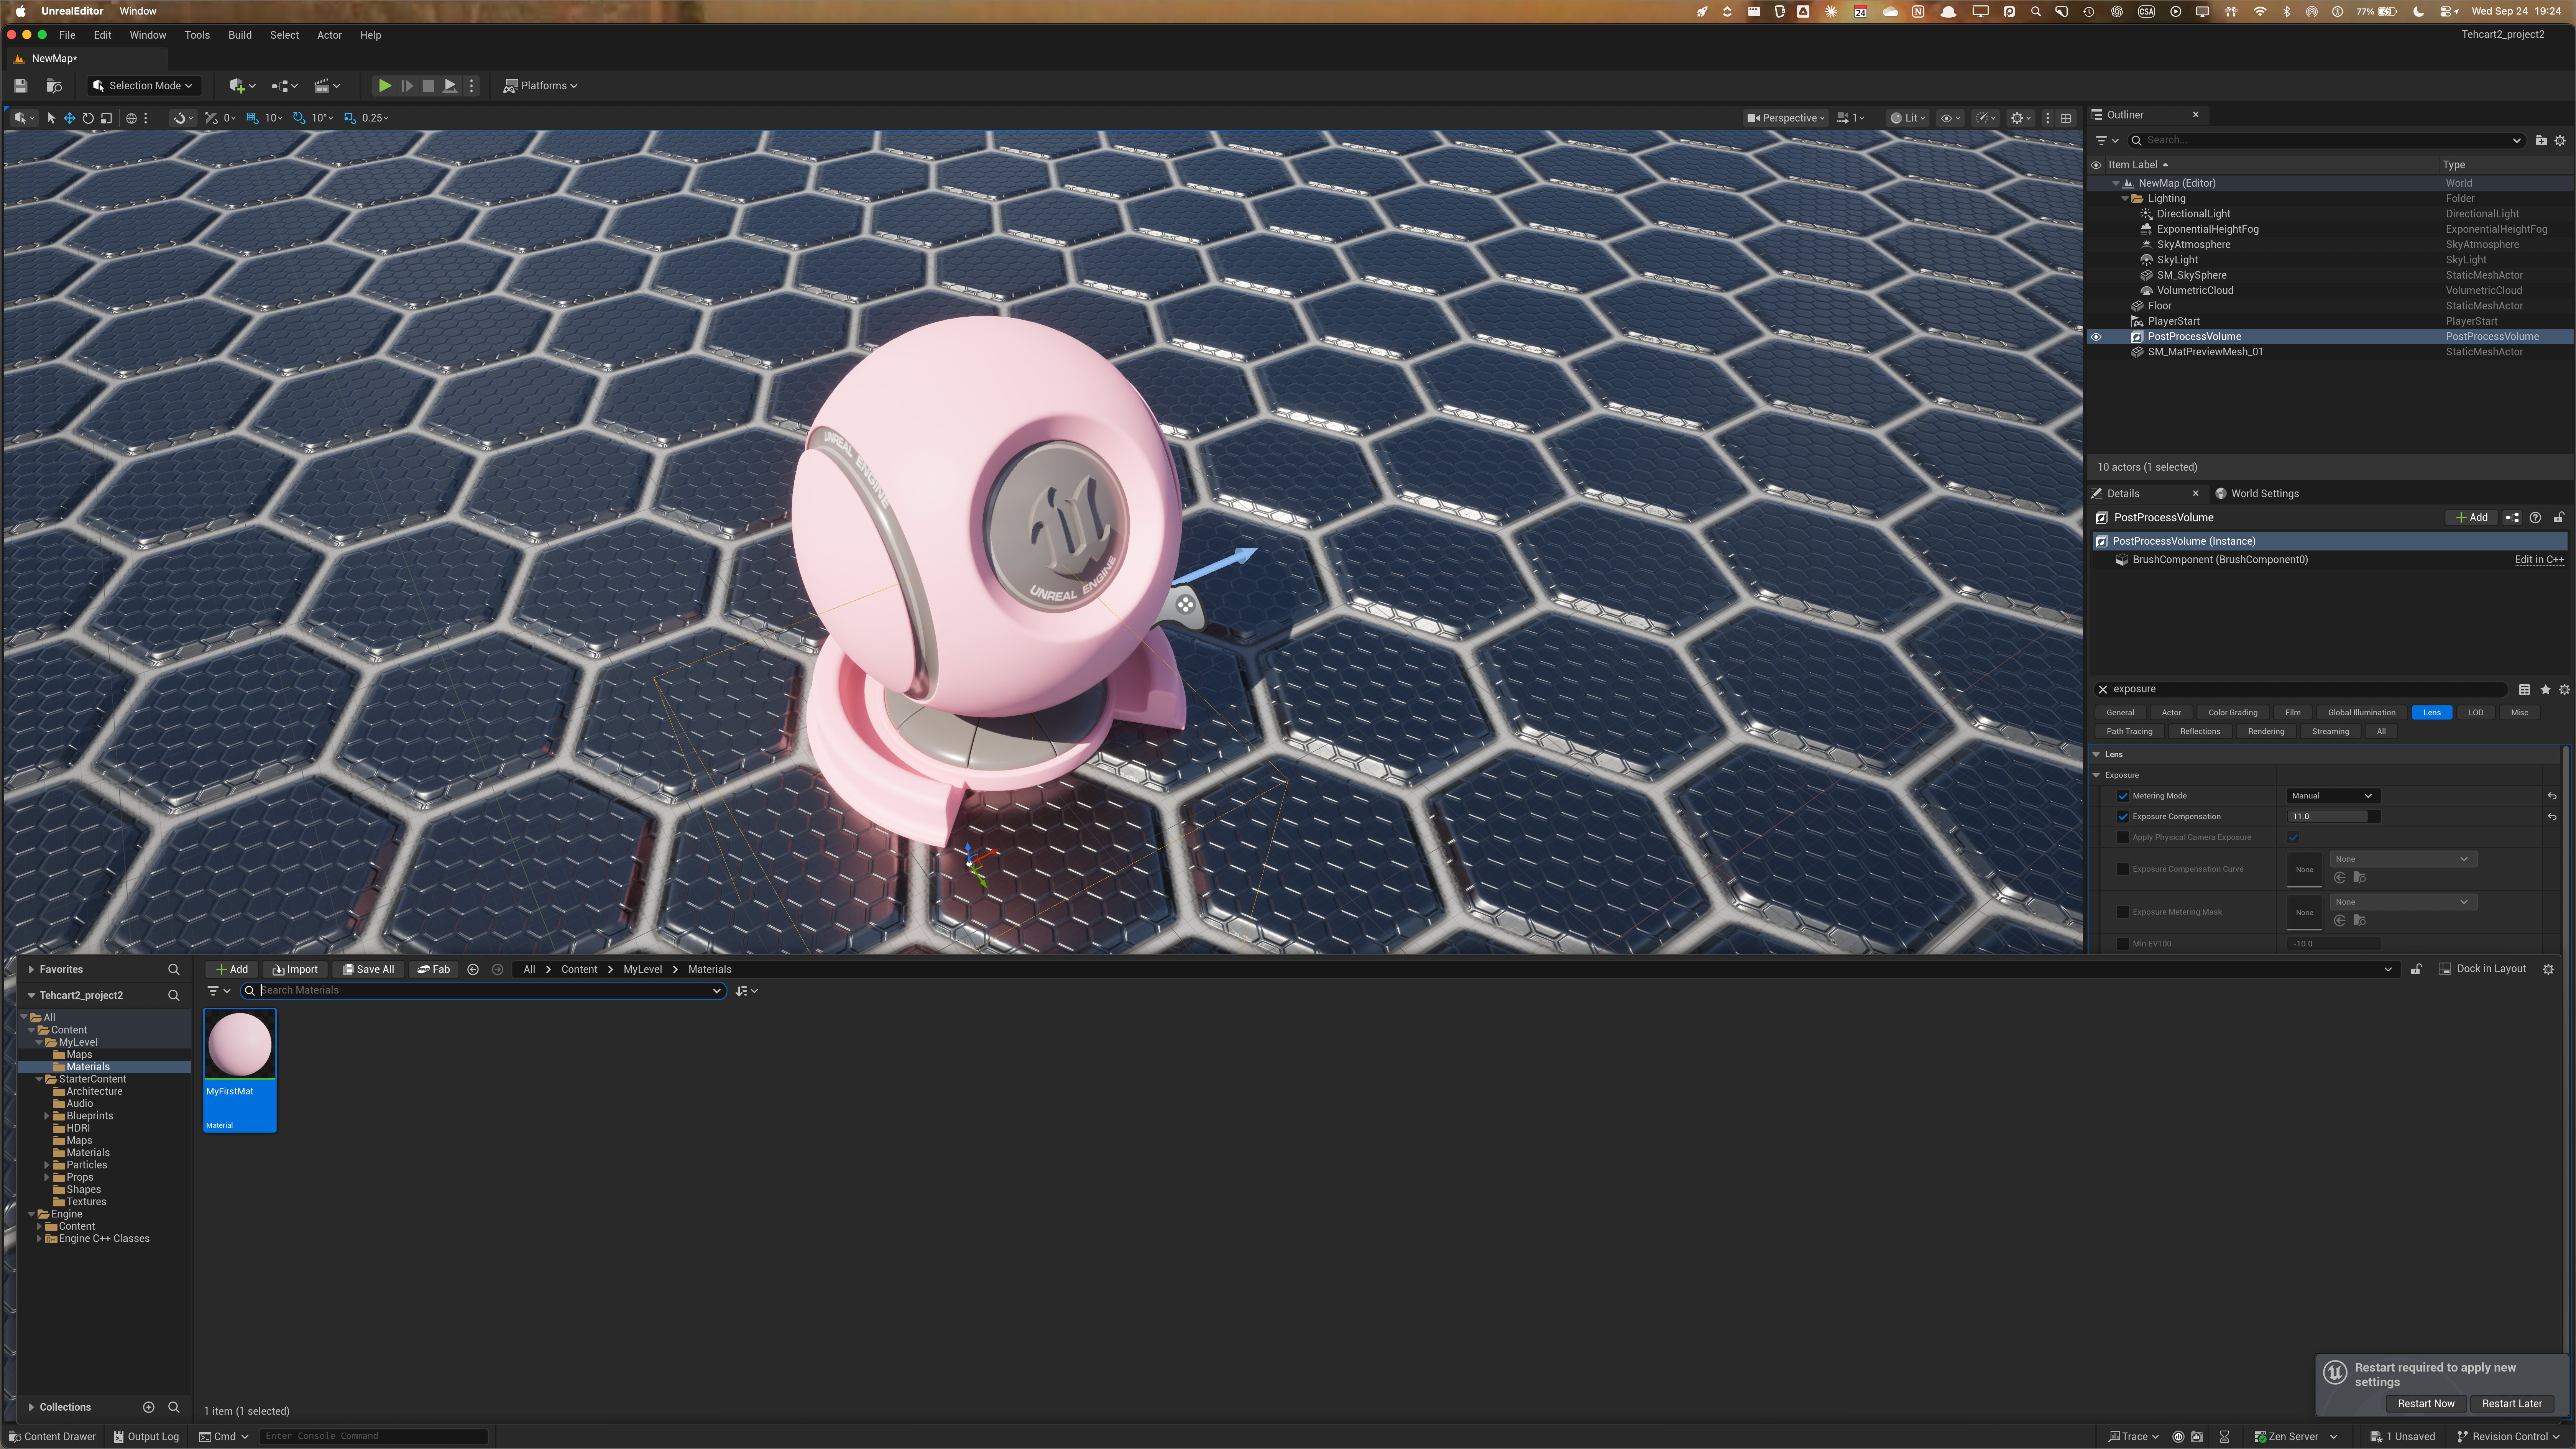2576x1449 pixels.
Task: Select the Rotate tool in viewport toolbar
Action: pyautogui.click(x=88, y=118)
